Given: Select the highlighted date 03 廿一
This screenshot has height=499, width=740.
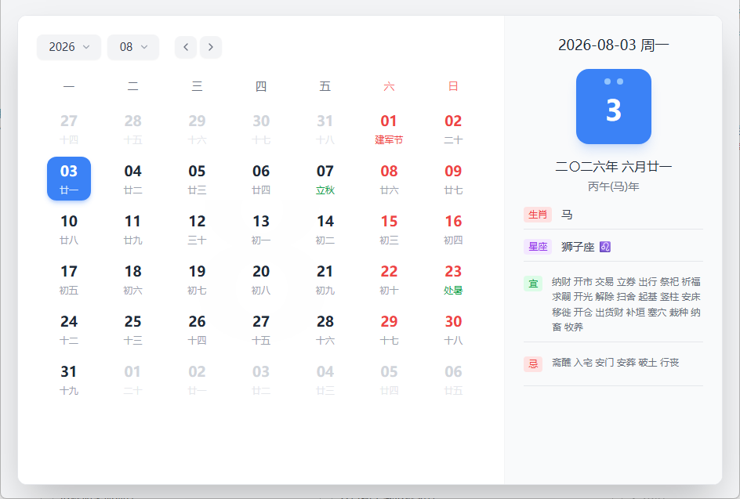Looking at the screenshot, I should coord(69,179).
